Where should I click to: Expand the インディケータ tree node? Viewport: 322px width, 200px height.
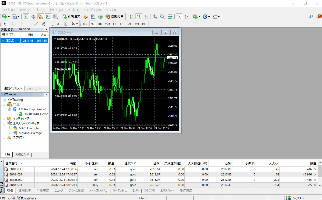[4, 119]
